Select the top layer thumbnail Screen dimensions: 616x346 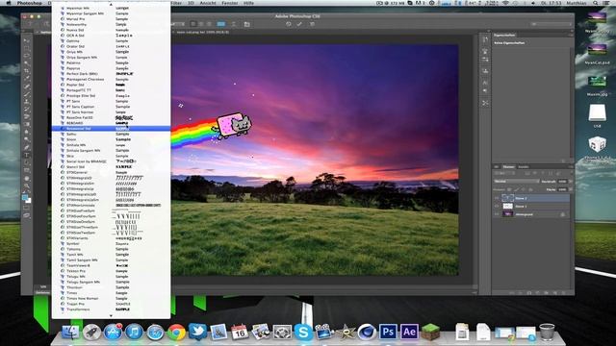(x=507, y=198)
